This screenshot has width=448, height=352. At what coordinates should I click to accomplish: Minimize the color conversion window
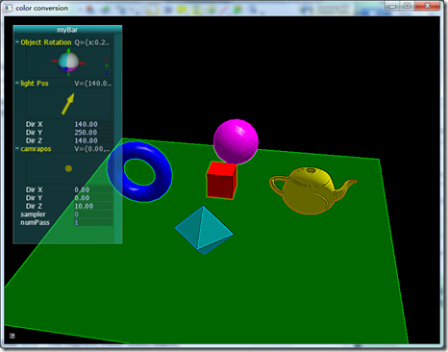[392, 6]
